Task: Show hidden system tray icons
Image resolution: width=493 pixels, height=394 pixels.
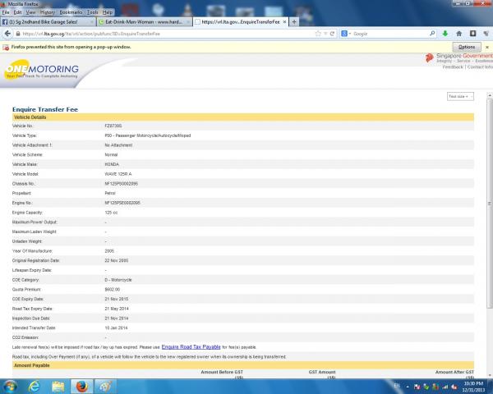Action: (x=408, y=387)
